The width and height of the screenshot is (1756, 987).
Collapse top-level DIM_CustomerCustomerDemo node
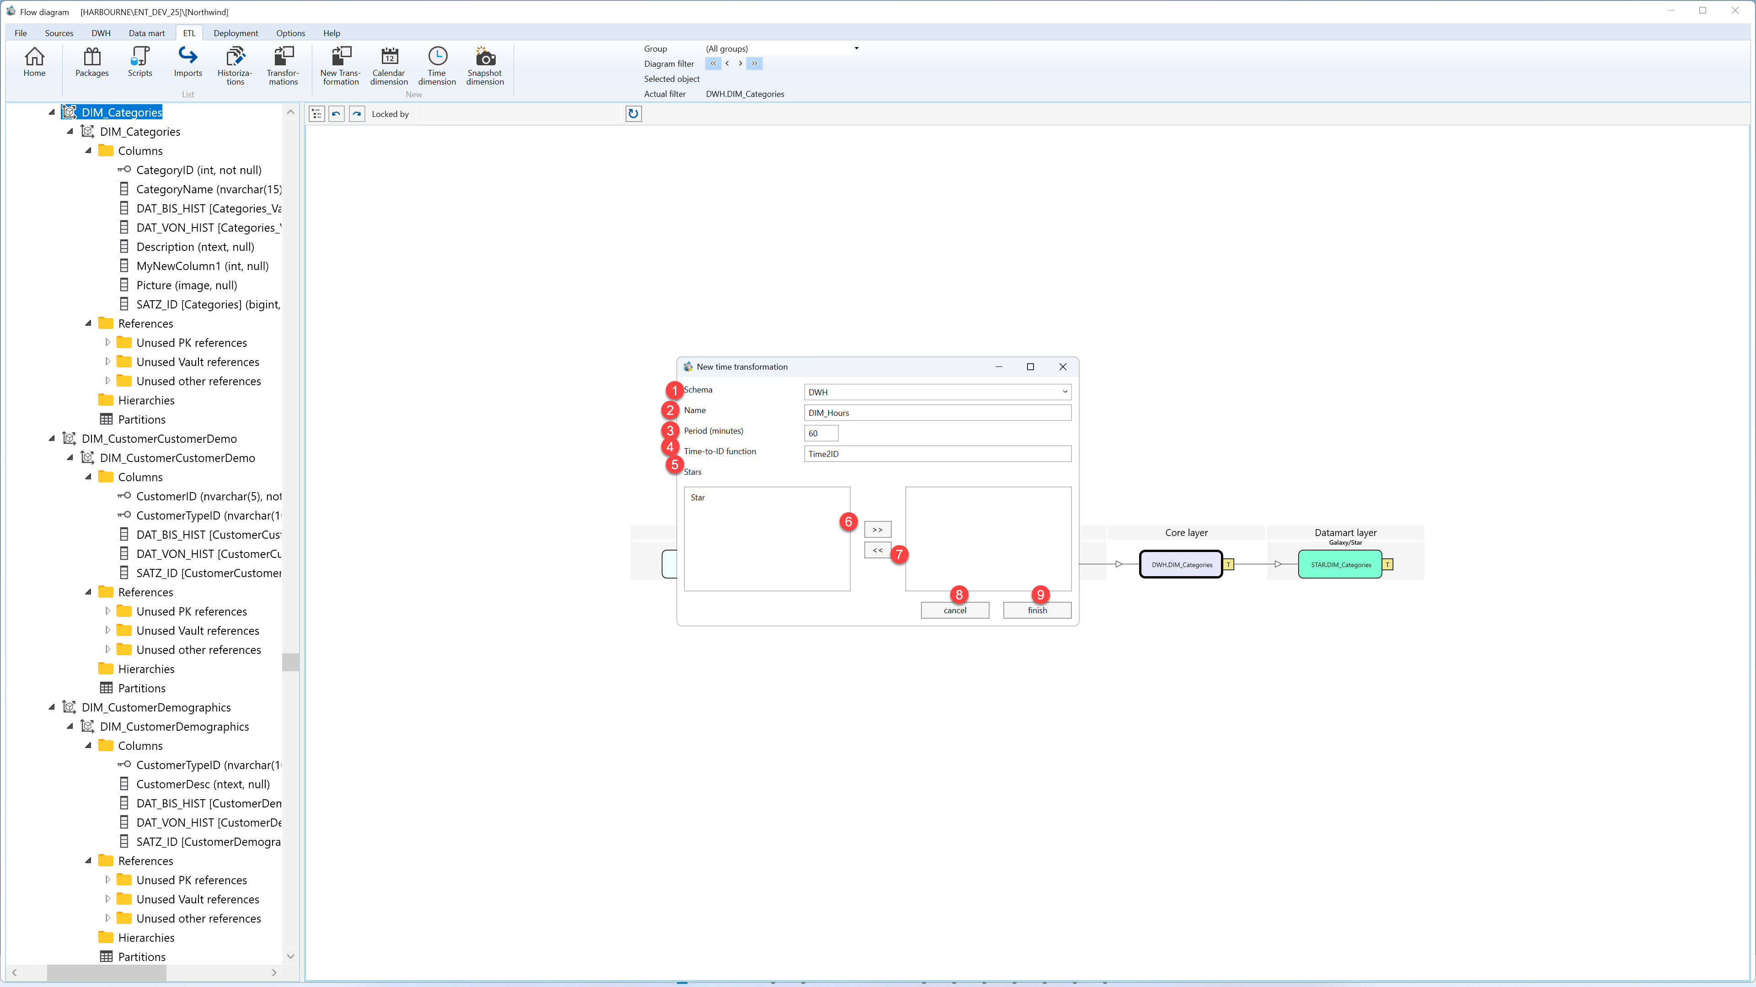pos(52,439)
